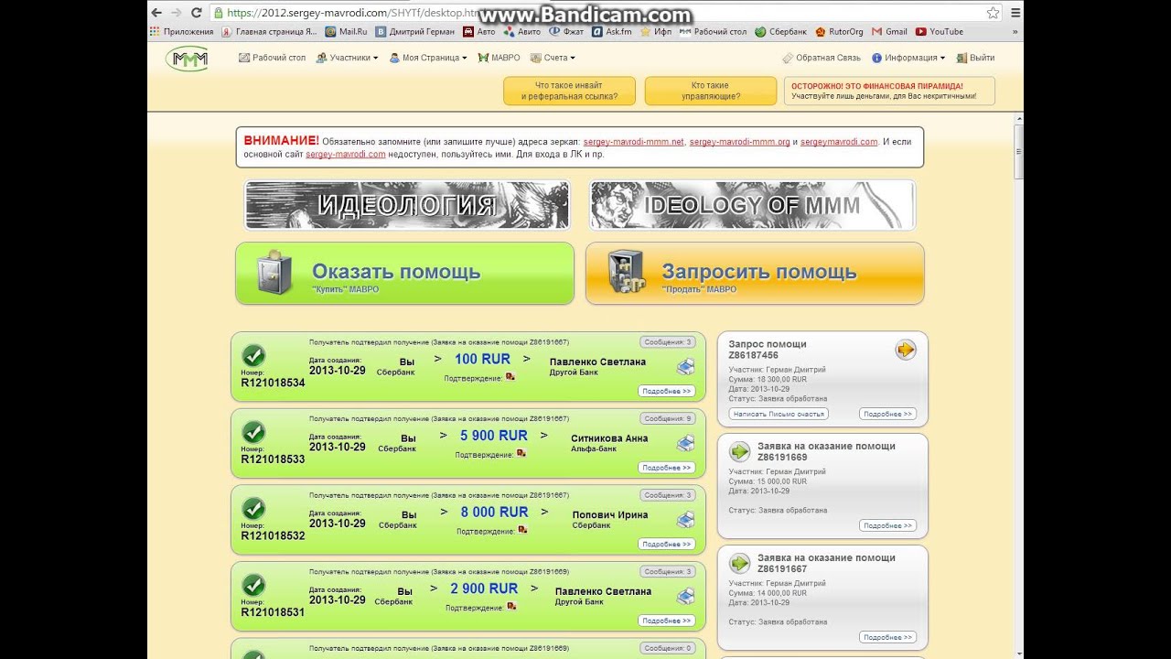Click the page vertical scrollbar
The image size is (1171, 659).
click(1018, 384)
